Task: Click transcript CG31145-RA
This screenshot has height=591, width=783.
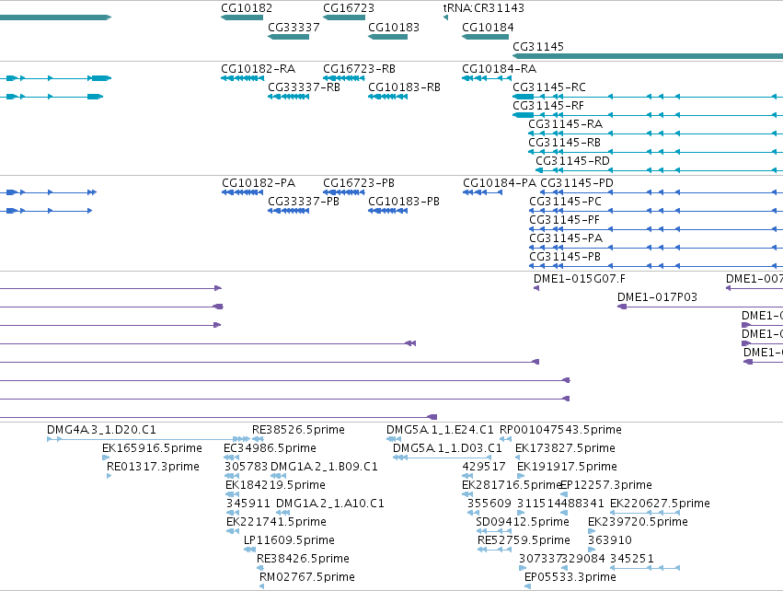Action: tap(566, 124)
